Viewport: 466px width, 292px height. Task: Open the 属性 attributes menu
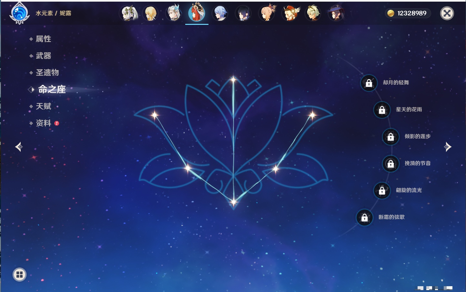tap(43, 39)
